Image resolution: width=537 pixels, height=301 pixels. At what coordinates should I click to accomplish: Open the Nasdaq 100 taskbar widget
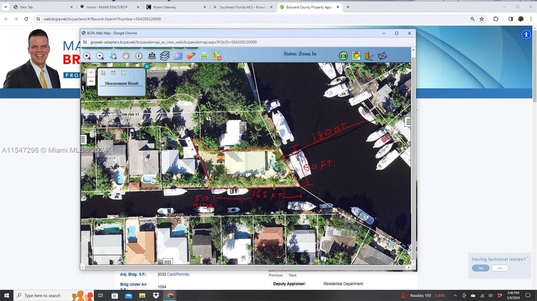pyautogui.click(x=423, y=296)
